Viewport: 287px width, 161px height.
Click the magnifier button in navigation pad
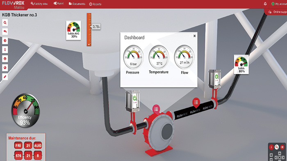(x=277, y=147)
